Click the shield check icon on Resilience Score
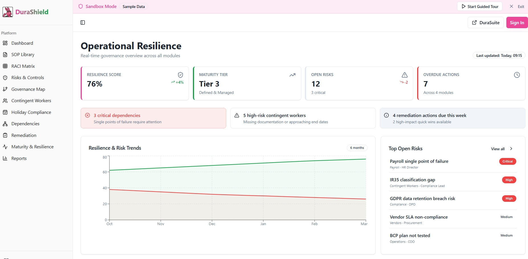 pos(180,75)
